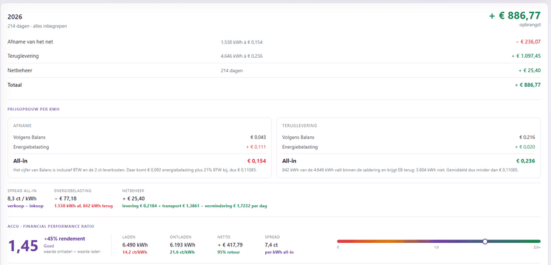The image size is (551, 265).
Task: Click 'All-in' in the Afname card
Action: pyautogui.click(x=21, y=161)
